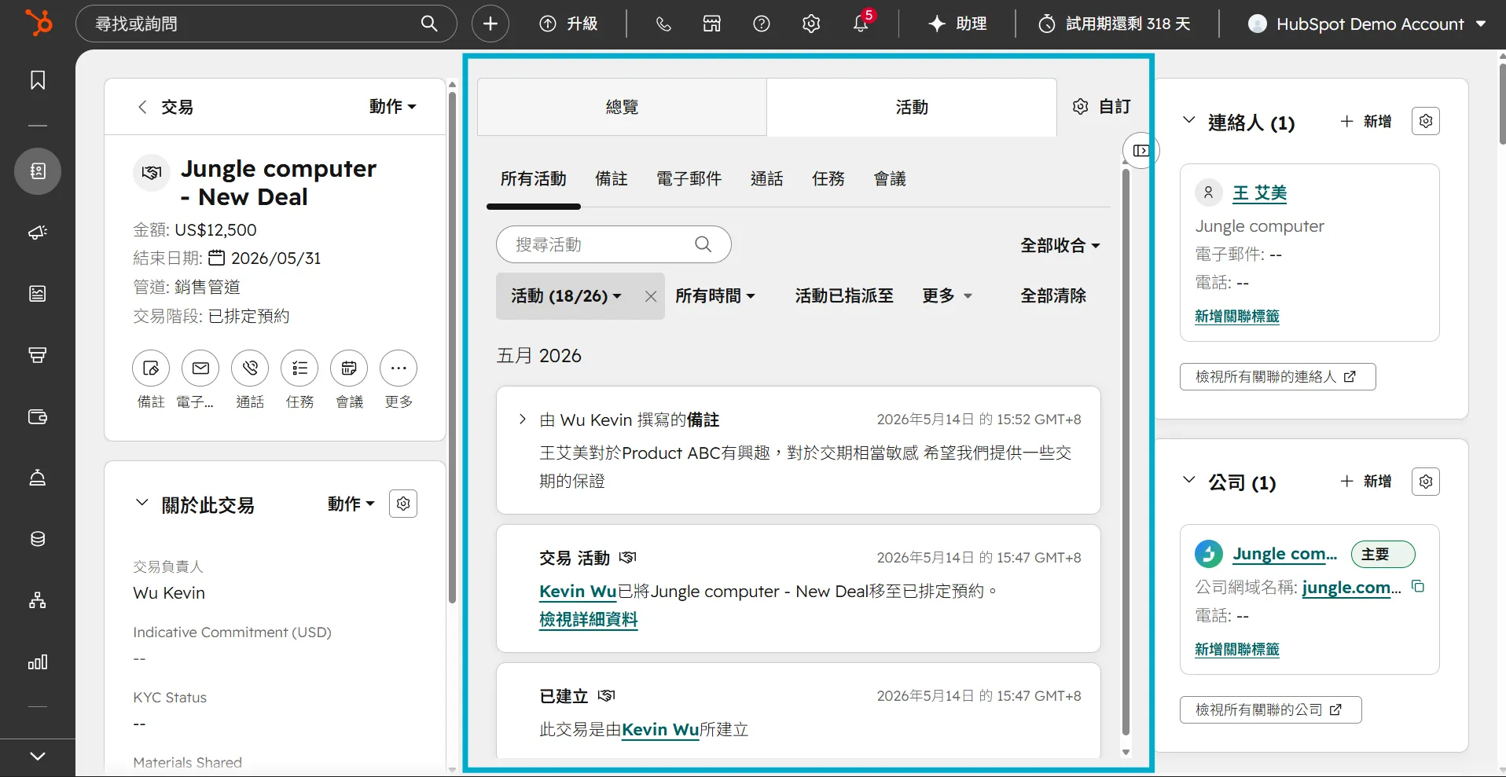
Task: Click the trial period 試用期還剩 318 天 notice
Action: point(1115,24)
